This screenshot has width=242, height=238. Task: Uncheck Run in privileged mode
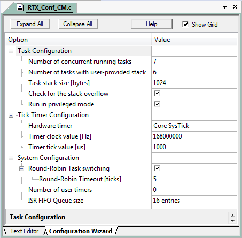(157, 104)
